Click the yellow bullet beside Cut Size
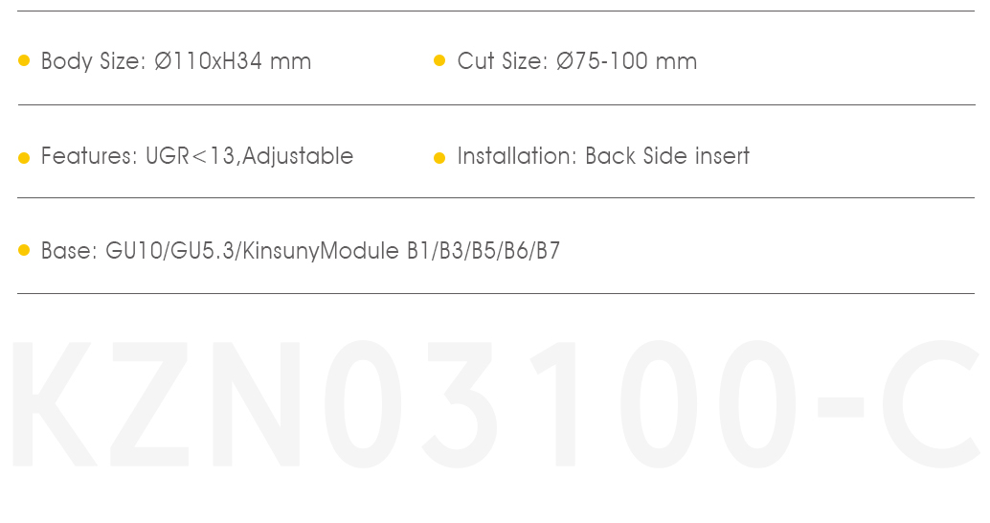This screenshot has width=990, height=523. (440, 60)
